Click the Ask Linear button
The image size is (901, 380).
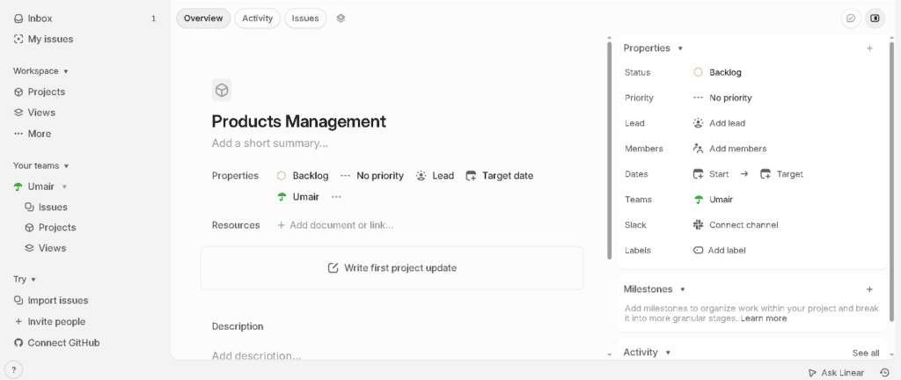click(x=836, y=373)
